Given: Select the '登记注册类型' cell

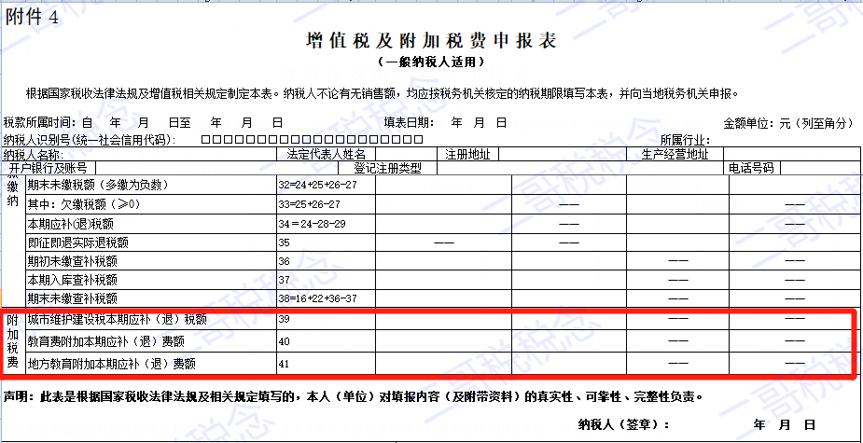Looking at the screenshot, I should [387, 167].
